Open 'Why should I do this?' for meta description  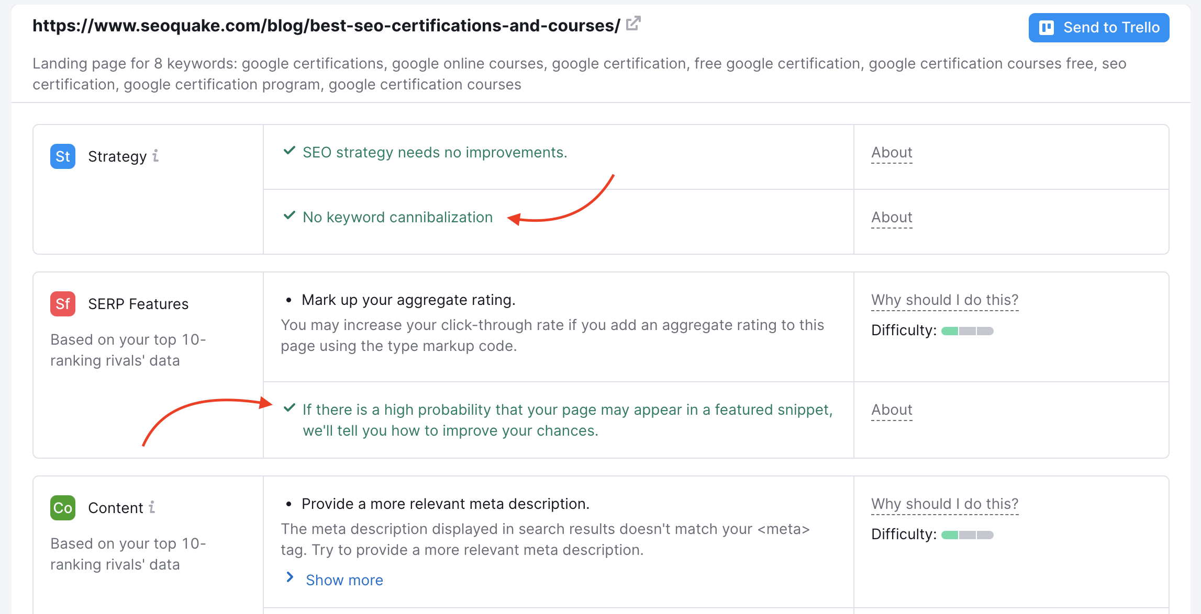coord(944,504)
